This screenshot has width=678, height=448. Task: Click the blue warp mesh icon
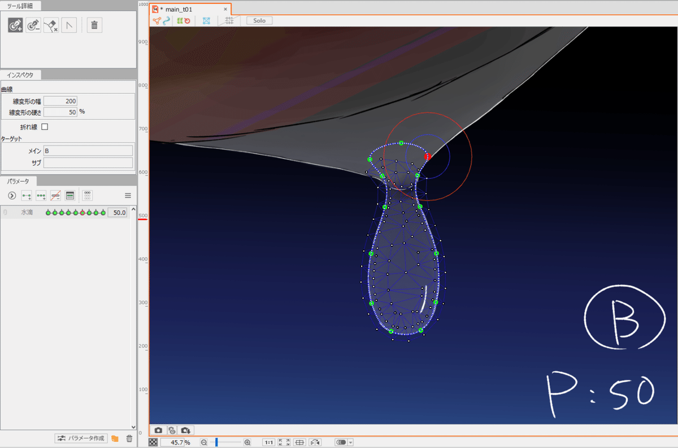click(x=206, y=20)
